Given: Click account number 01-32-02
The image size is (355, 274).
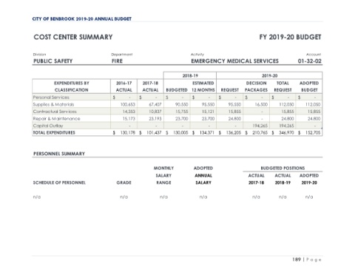Looking at the screenshot, I should click(x=310, y=61).
